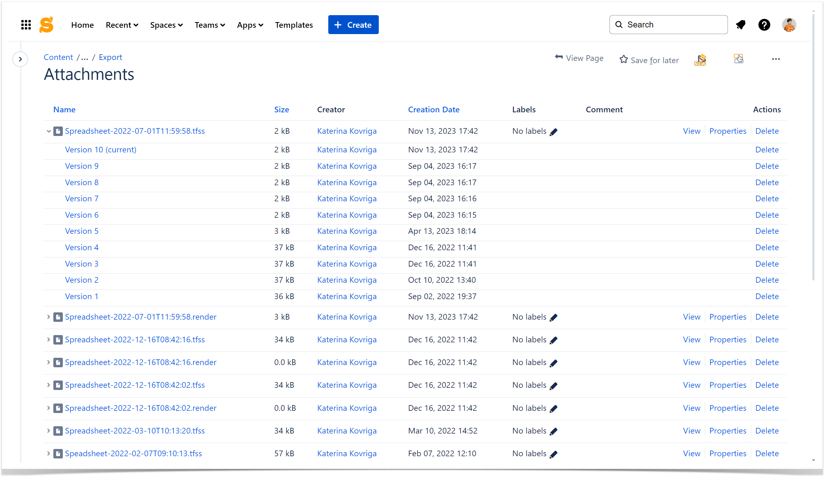The image size is (827, 478).
Task: Open the Spaces dropdown menu
Action: (166, 25)
